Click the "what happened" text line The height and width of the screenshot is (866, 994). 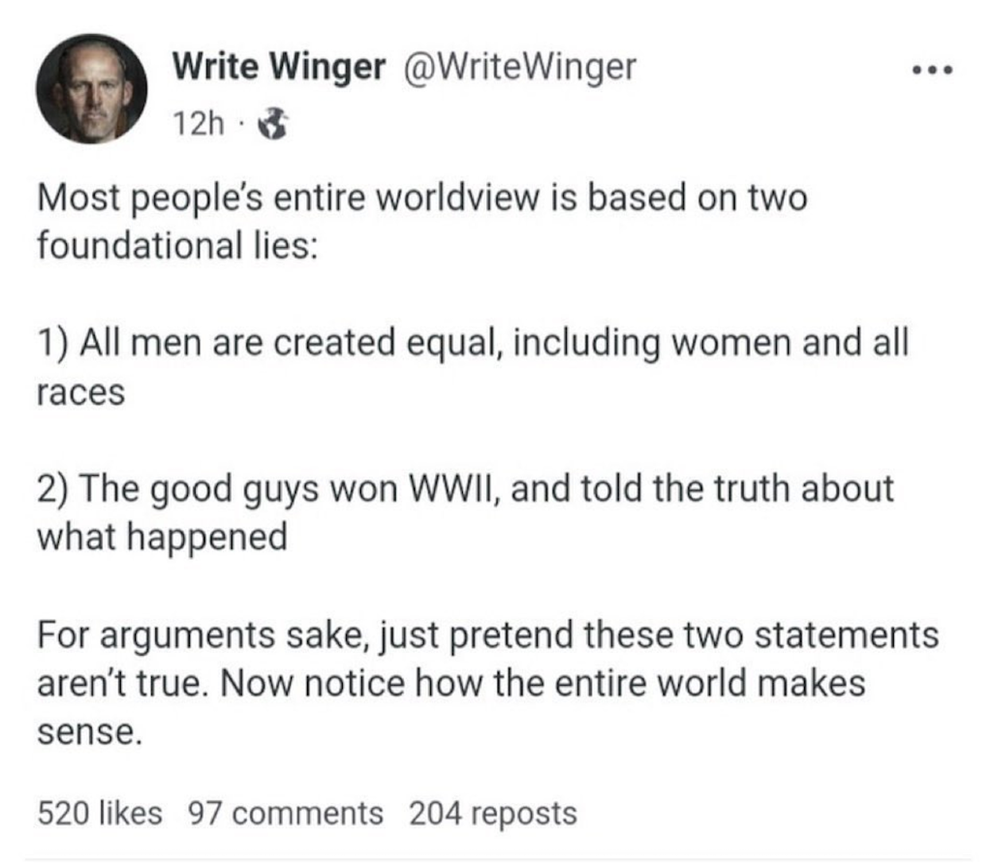162,537
